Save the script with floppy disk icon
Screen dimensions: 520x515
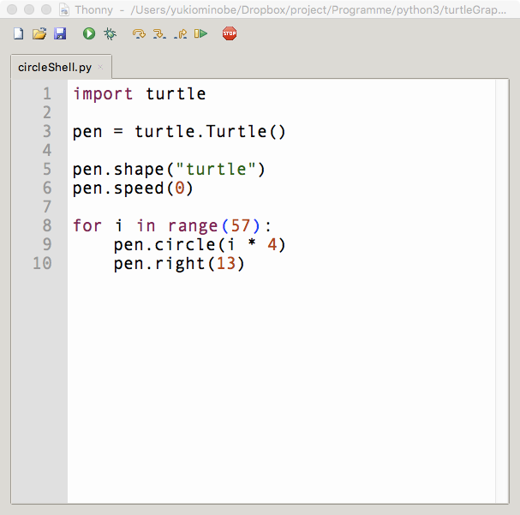[x=60, y=34]
